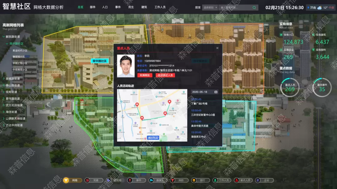
Task: Open the 事件 top menu tab
Action: point(118,7)
